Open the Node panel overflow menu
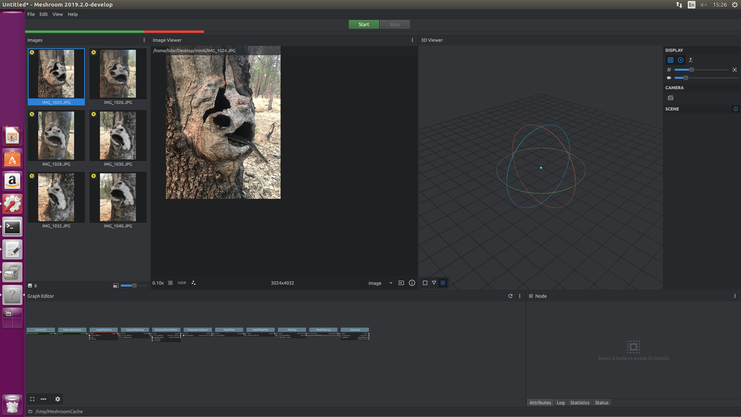Image resolution: width=741 pixels, height=417 pixels. click(735, 296)
